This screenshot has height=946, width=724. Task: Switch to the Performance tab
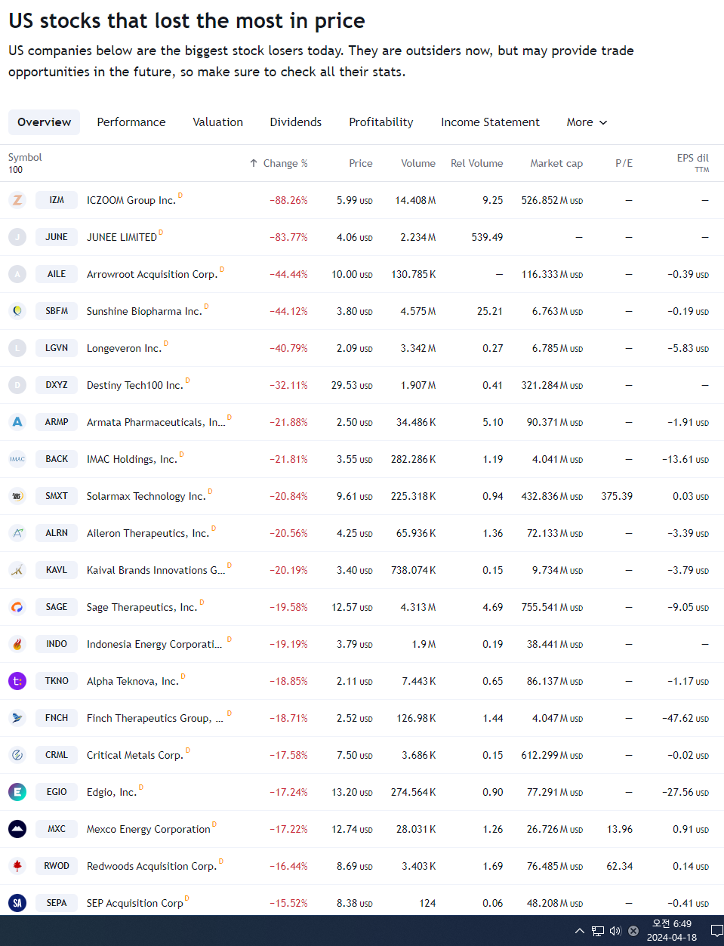[x=131, y=122]
